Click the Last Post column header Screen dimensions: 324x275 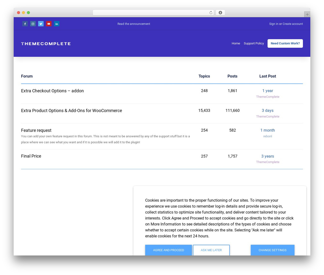(x=268, y=76)
